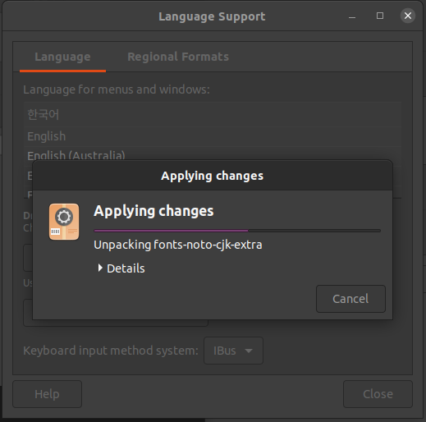The height and width of the screenshot is (422, 426).
Task: Click the Keyboard input method system label
Action: click(x=111, y=351)
